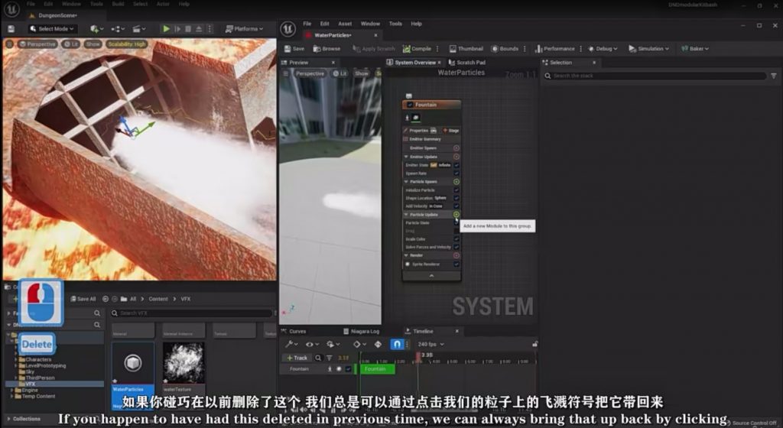The image size is (783, 428).
Task: Open the selection stack filter icon
Action: click(x=774, y=76)
